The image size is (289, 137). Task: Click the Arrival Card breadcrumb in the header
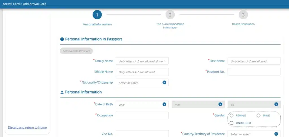coord(11,4)
